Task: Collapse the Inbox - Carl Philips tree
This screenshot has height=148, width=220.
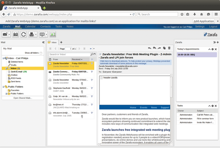Action: 3,58
